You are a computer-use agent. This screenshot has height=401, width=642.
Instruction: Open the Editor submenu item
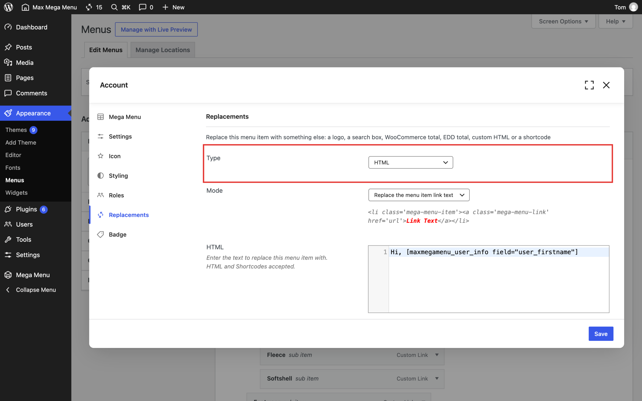pos(13,155)
